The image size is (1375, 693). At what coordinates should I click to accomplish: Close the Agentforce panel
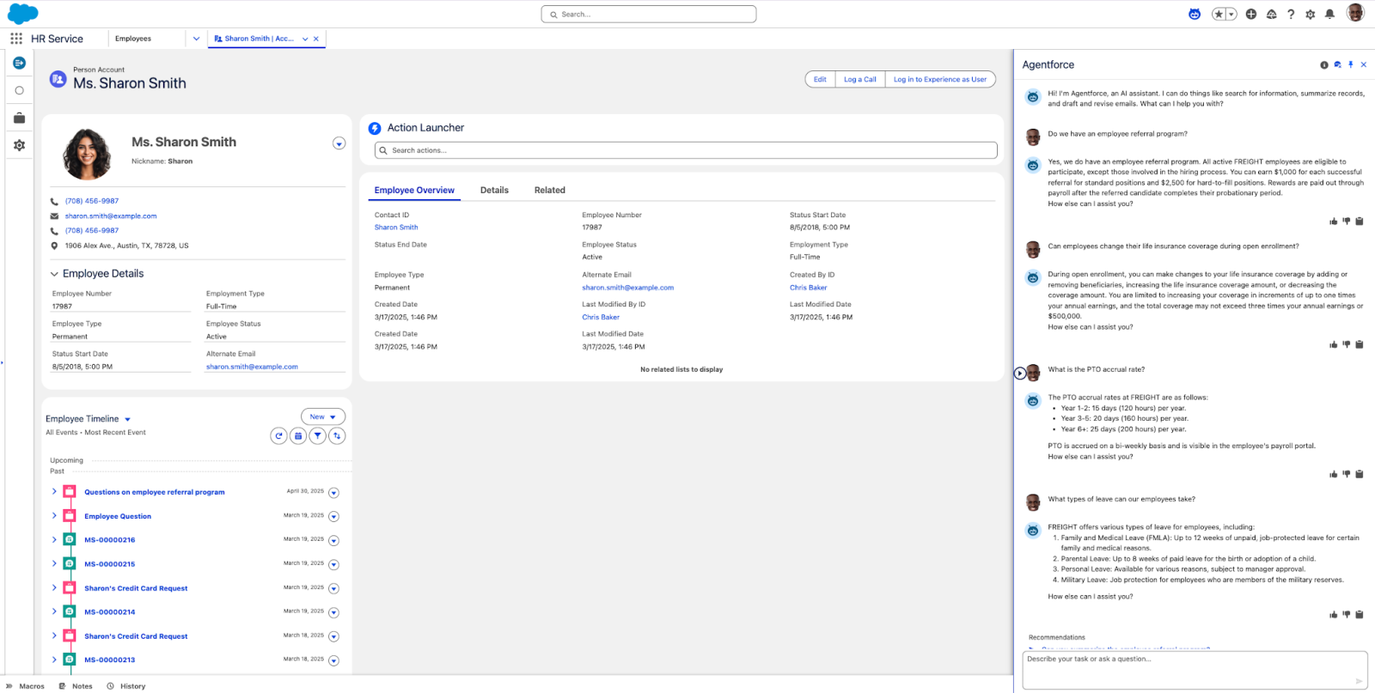pyautogui.click(x=1364, y=64)
